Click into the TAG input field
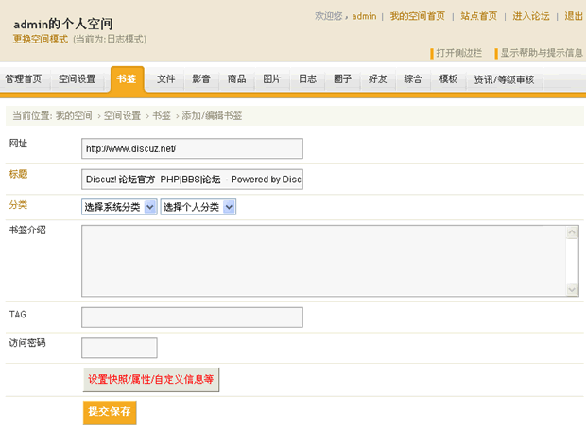The image size is (586, 428). click(x=192, y=317)
